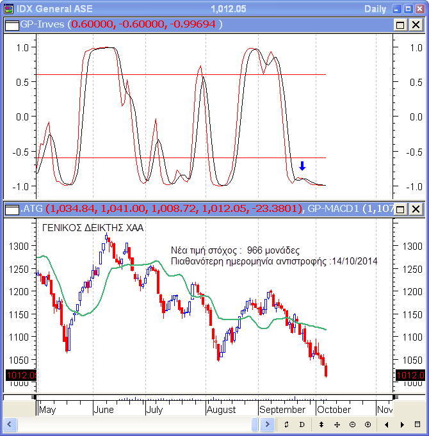Screen dimensions: 429x436
Task: Zoom out using the minus magnifier icon
Action: point(352,424)
